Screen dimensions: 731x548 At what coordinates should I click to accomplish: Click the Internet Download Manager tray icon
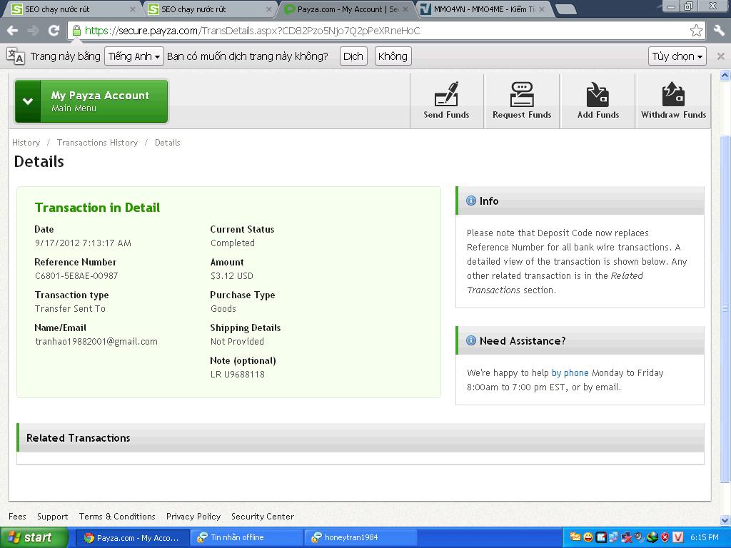pyautogui.click(x=652, y=537)
